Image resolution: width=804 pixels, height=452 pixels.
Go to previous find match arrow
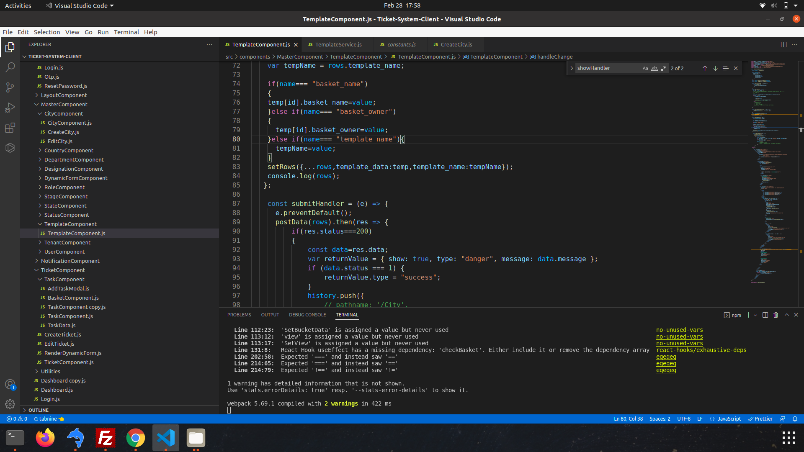705,68
